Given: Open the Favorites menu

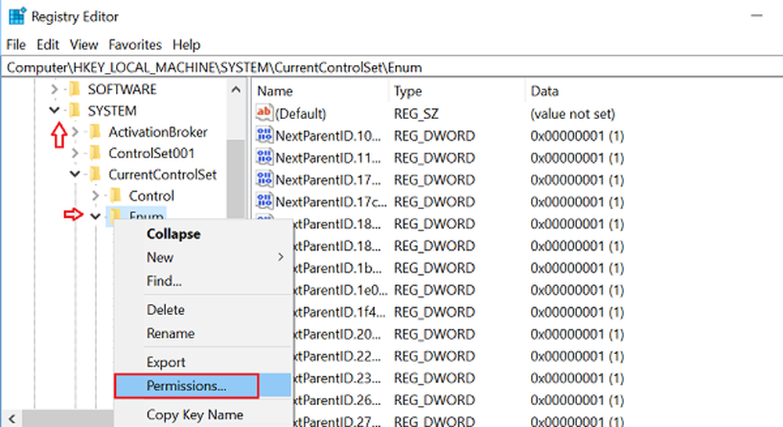Looking at the screenshot, I should coord(135,45).
